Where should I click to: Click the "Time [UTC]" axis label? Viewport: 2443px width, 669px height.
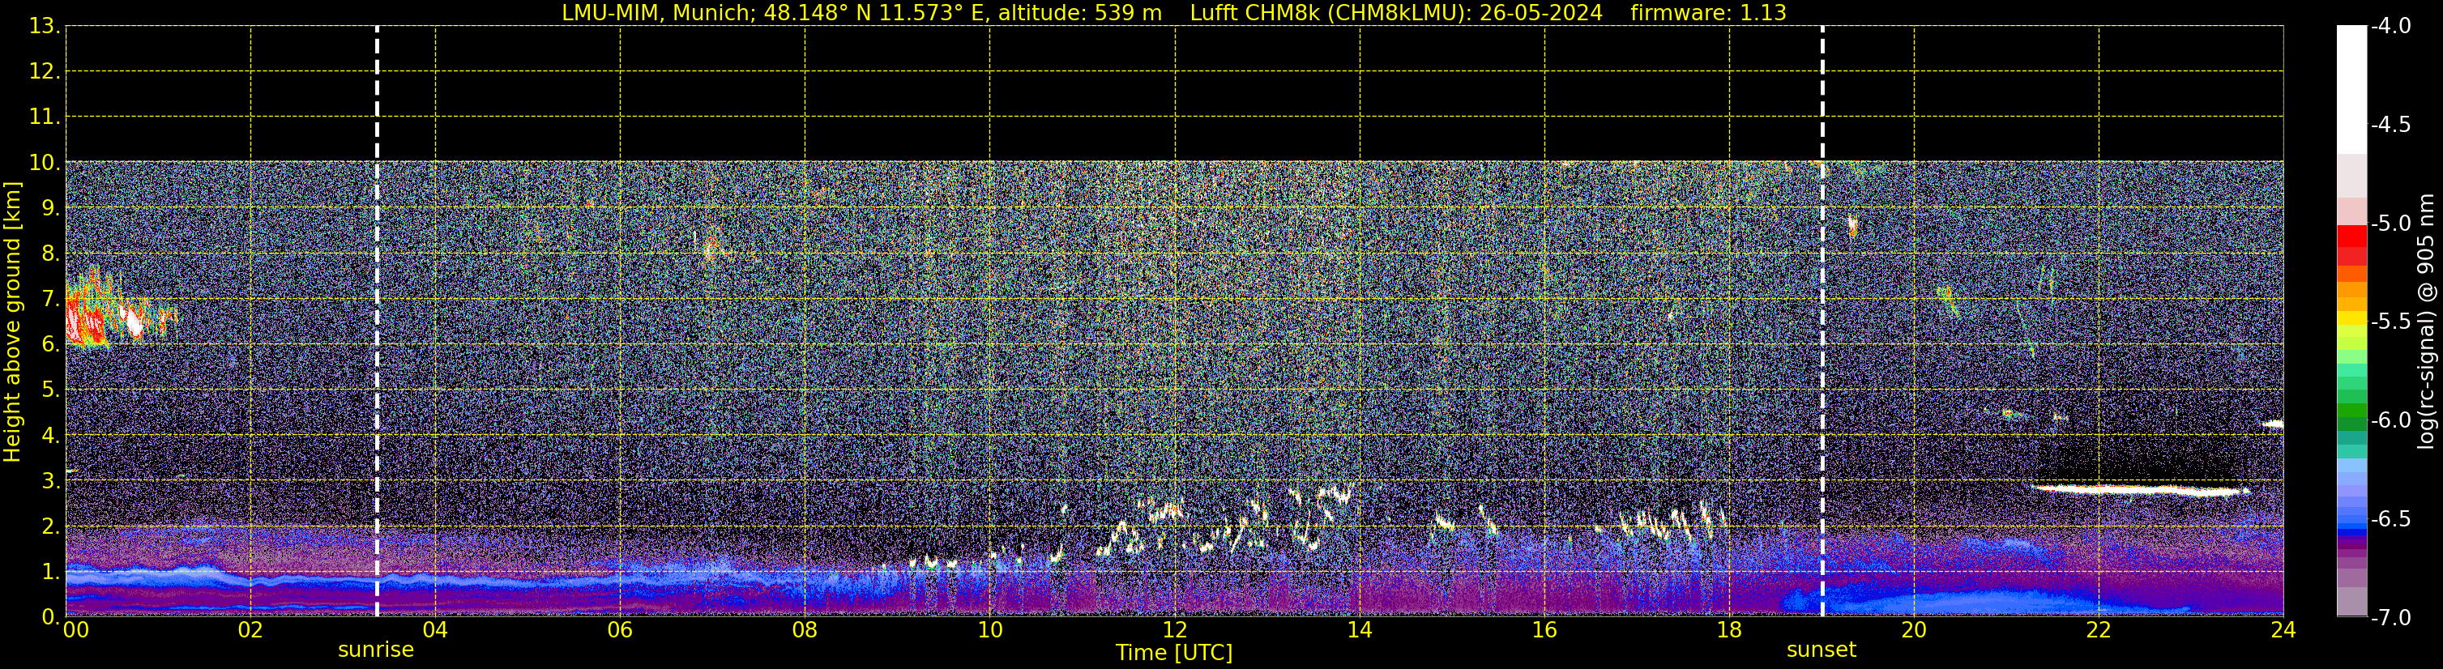click(1174, 653)
